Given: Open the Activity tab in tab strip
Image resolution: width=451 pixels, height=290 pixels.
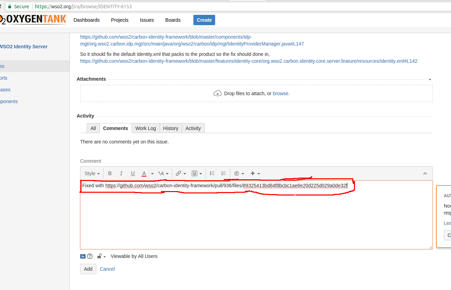Looking at the screenshot, I should (193, 128).
